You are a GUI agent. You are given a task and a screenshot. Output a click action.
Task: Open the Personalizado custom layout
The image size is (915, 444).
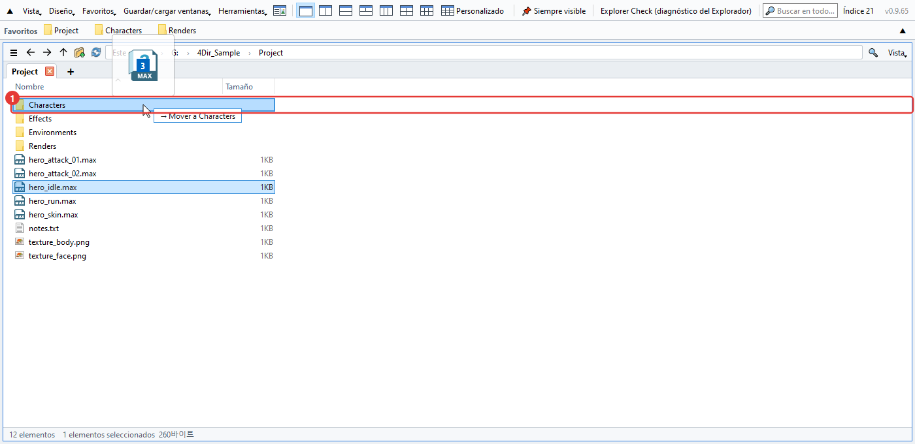[x=473, y=11]
